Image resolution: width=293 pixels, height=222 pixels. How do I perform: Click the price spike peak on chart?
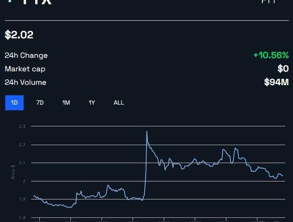[146, 132]
